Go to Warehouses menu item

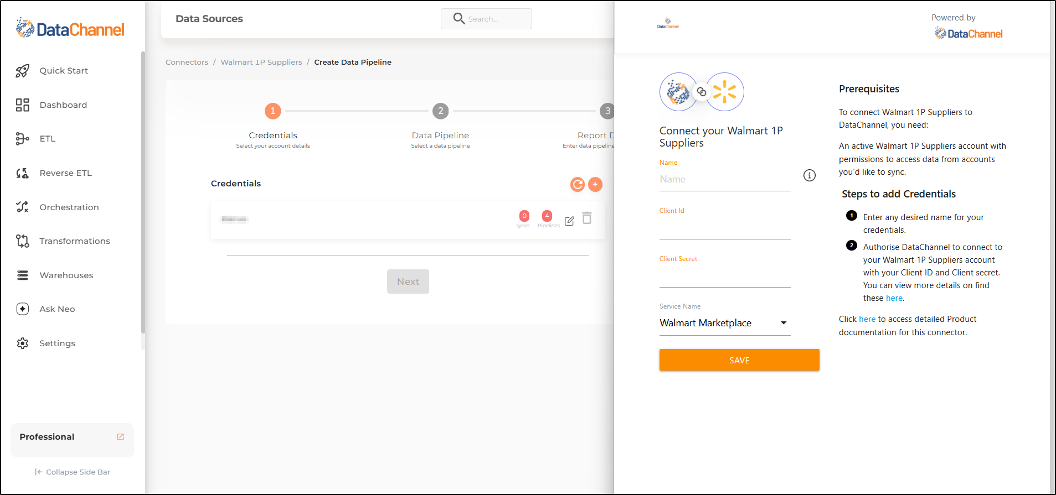(x=66, y=275)
